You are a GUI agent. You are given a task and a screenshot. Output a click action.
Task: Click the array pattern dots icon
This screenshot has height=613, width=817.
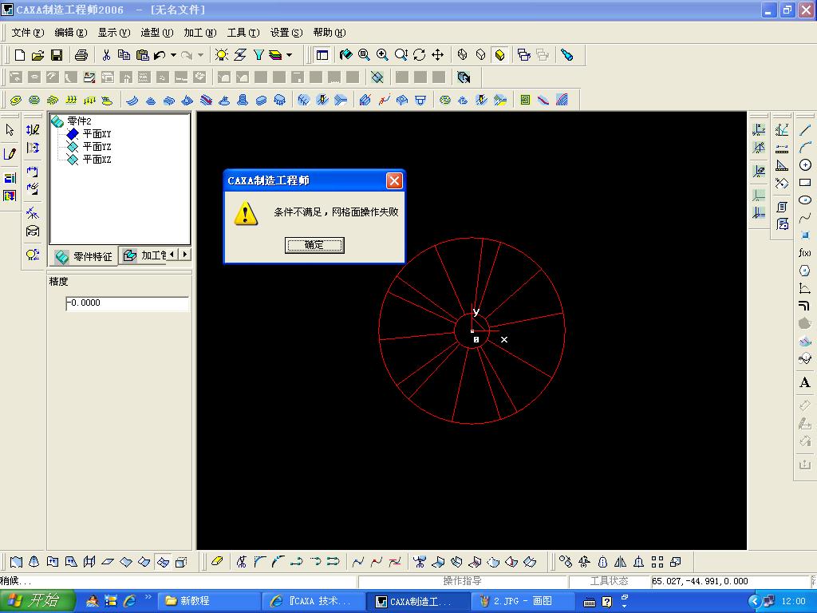tap(657, 561)
